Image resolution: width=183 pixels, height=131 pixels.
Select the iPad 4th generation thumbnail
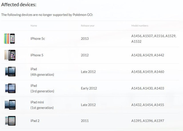coord(10,72)
